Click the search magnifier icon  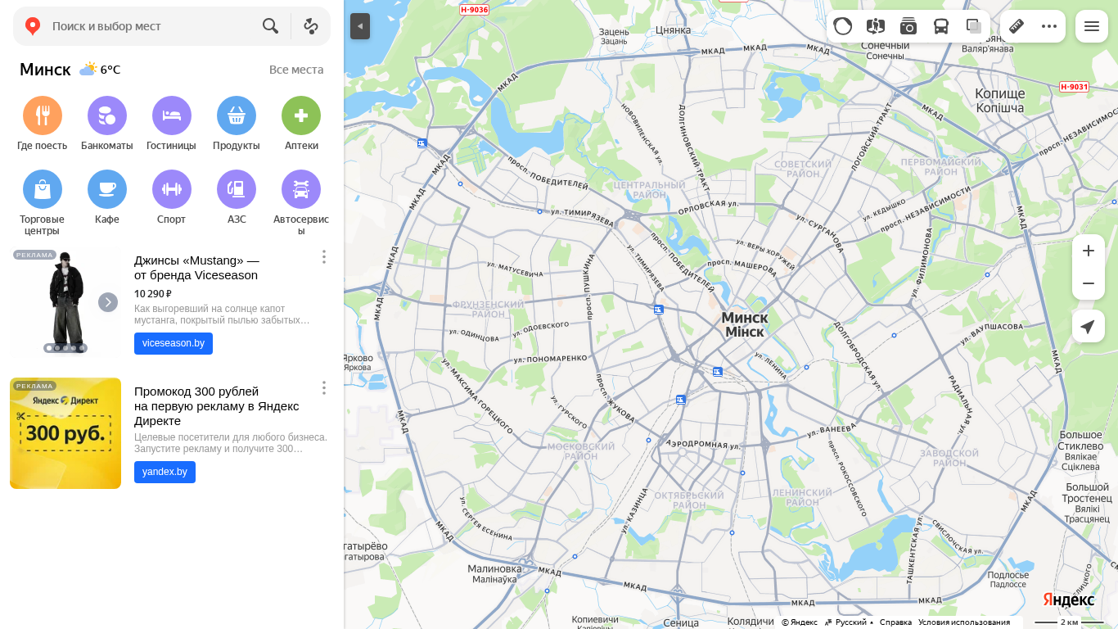(271, 26)
